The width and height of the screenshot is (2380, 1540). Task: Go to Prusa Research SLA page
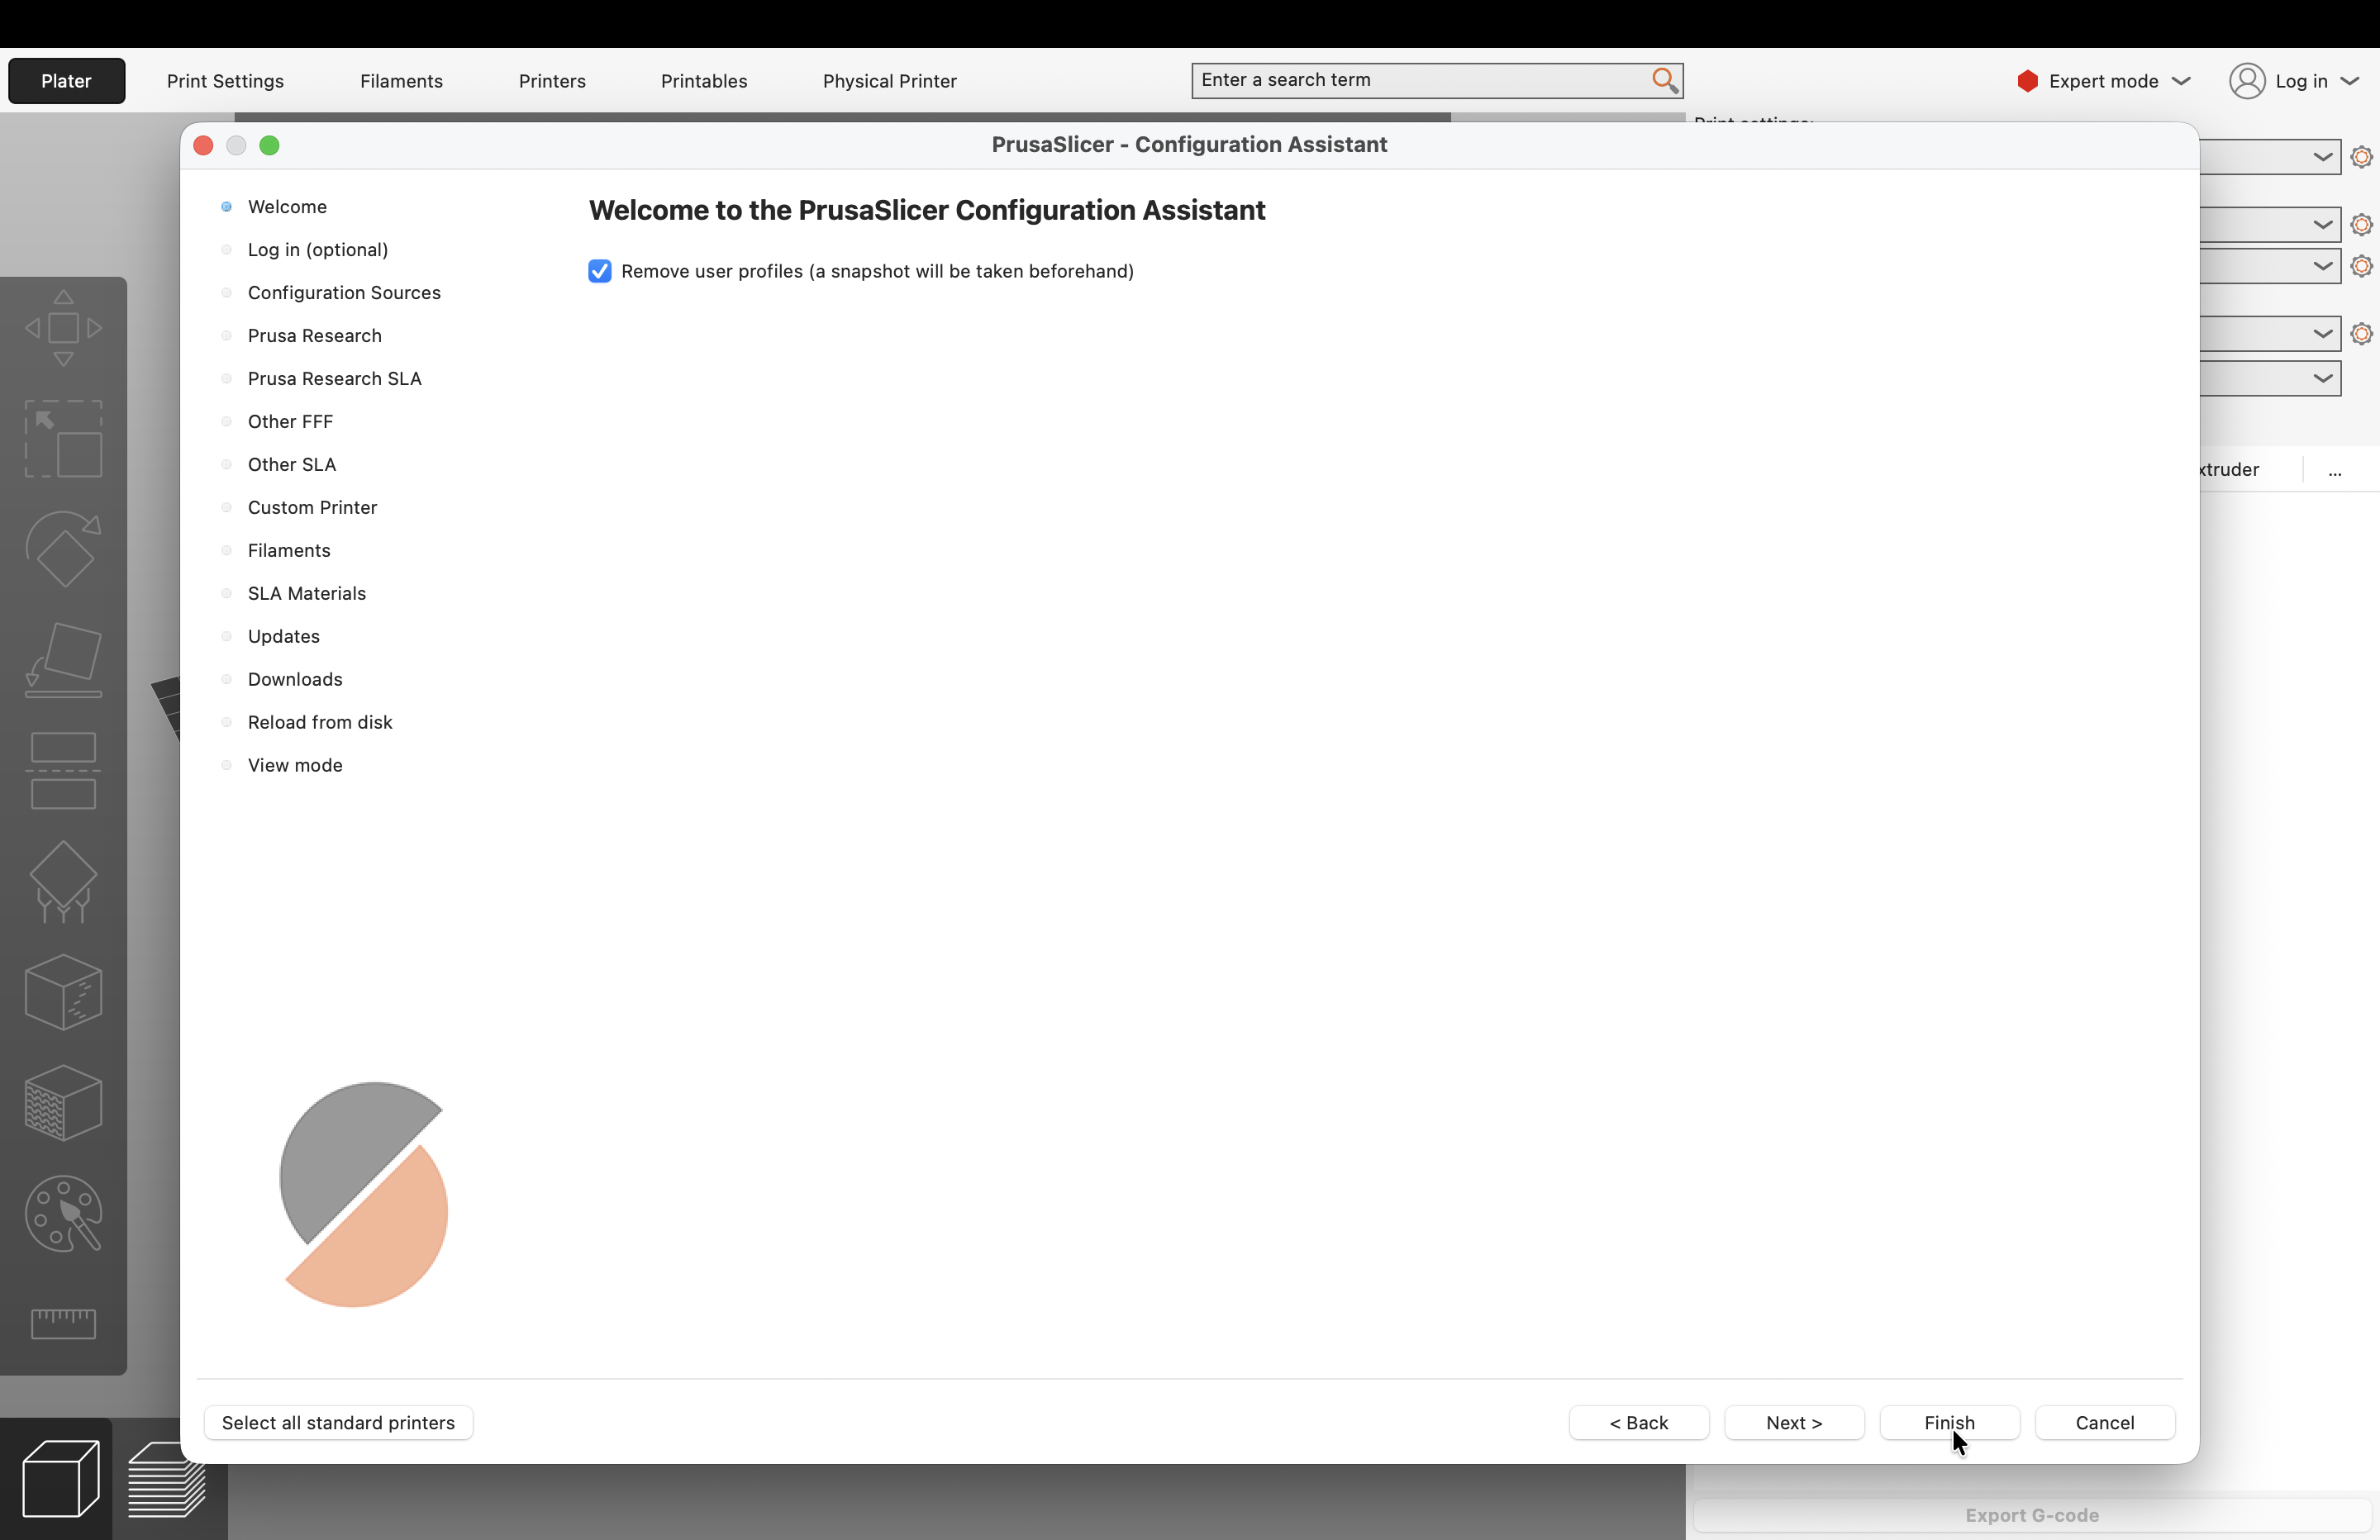[335, 379]
